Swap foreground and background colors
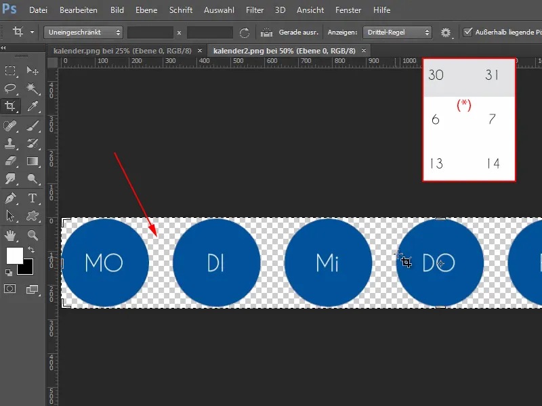542x406 pixels. [31, 249]
